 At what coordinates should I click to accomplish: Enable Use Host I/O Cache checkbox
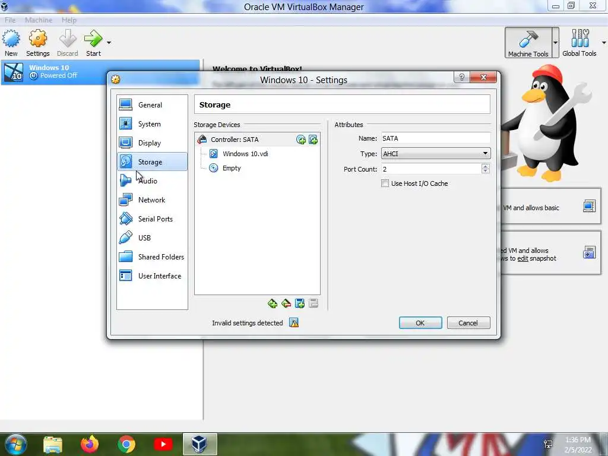(385, 183)
